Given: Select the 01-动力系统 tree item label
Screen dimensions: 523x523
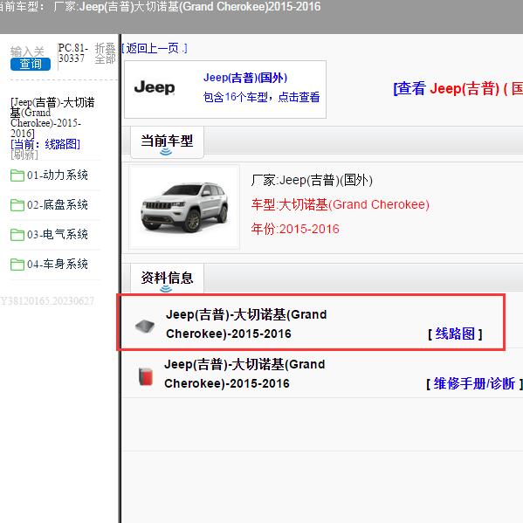Looking at the screenshot, I should click(58, 175).
